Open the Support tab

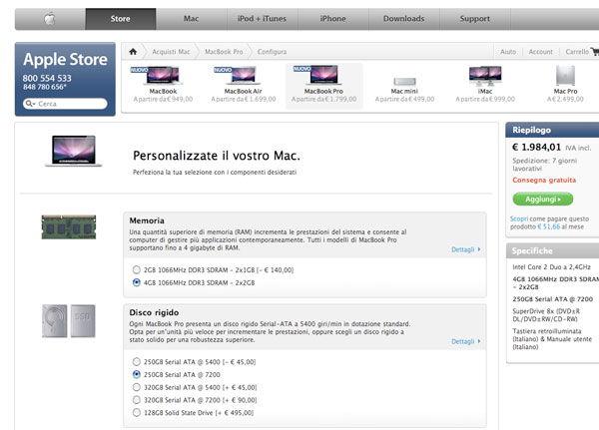(x=475, y=19)
